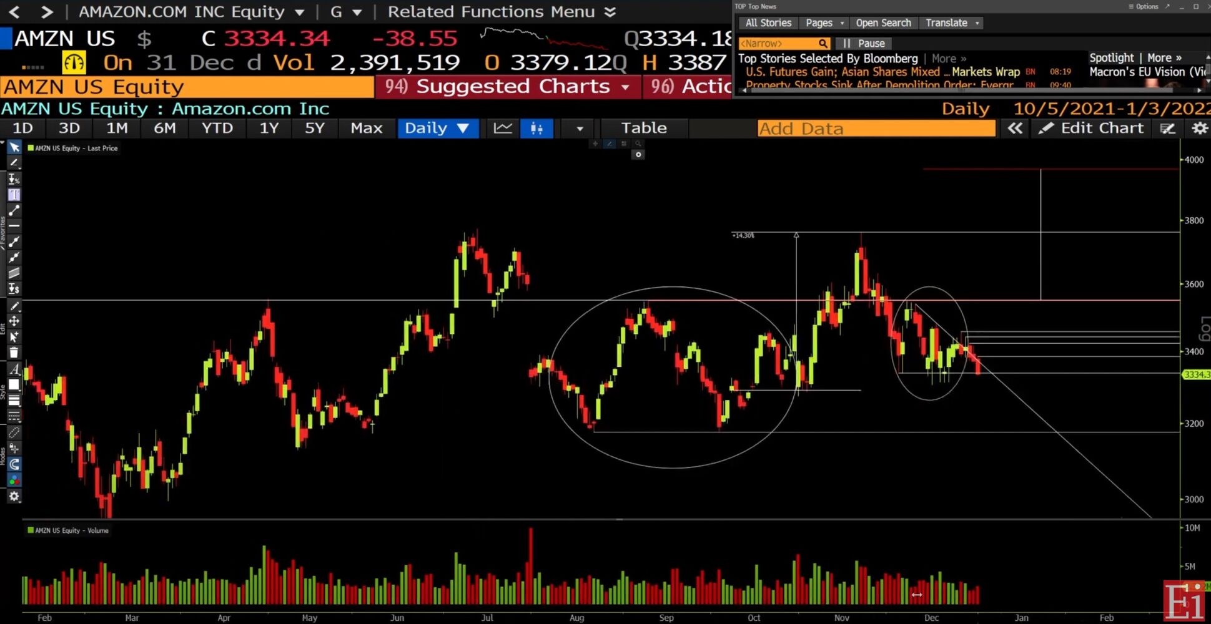The width and height of the screenshot is (1211, 624).
Task: Select the 5Y time range
Action: (x=315, y=128)
